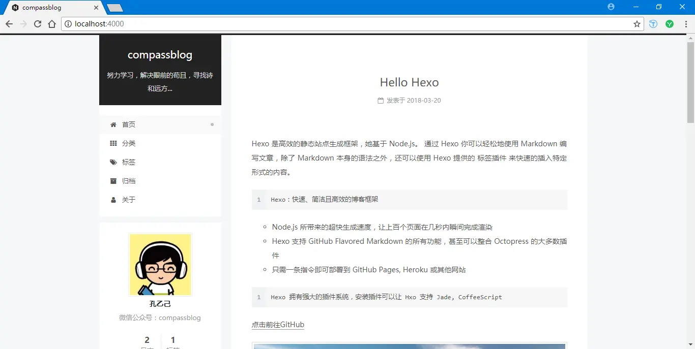This screenshot has width=695, height=349.
Task: Click the tags icon beside 标签
Action: coord(113,162)
